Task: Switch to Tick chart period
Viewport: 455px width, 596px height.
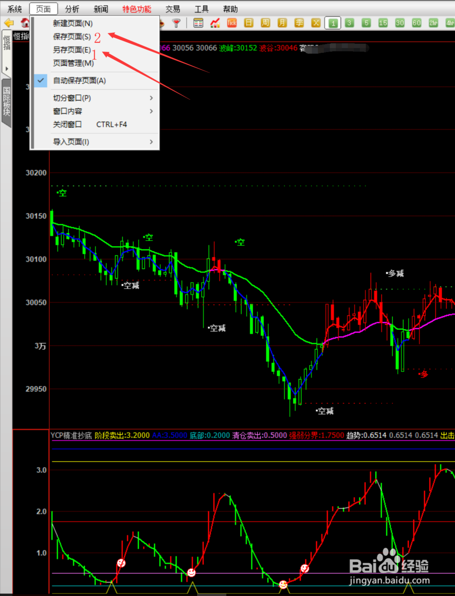Action: [x=232, y=23]
